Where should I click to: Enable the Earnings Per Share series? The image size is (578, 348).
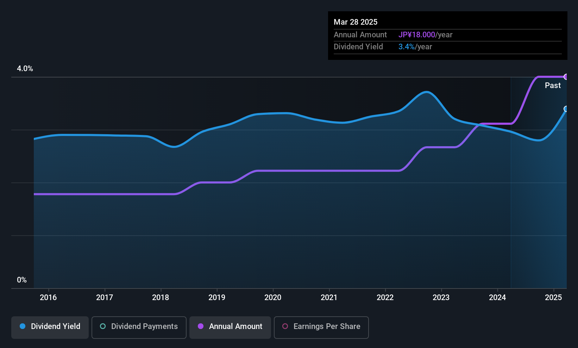(321, 328)
